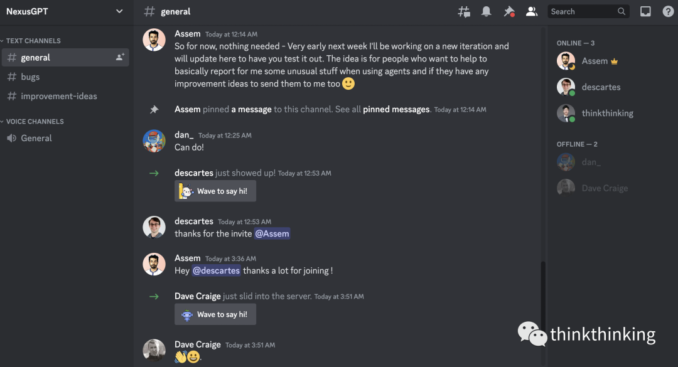Open the Inbox icon

(x=645, y=11)
